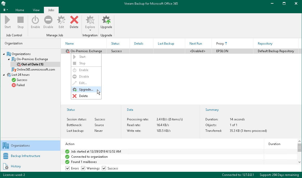This screenshot has height=178, width=302.
Task: Collapse the Last 24 hours node
Action: (4, 75)
